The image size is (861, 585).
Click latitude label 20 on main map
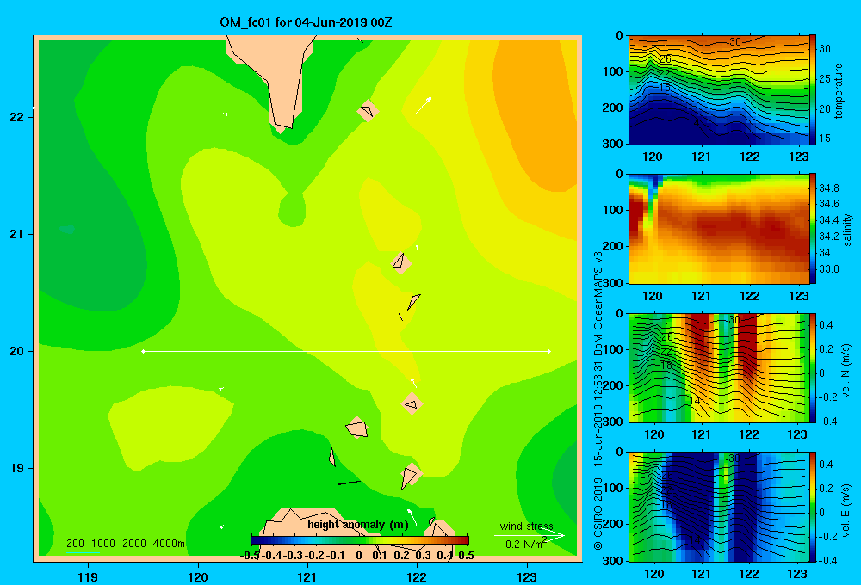coord(16,351)
